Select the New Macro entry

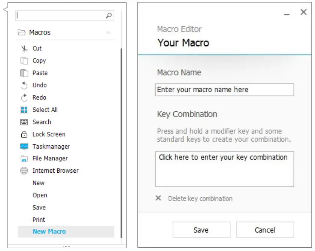click(x=49, y=232)
